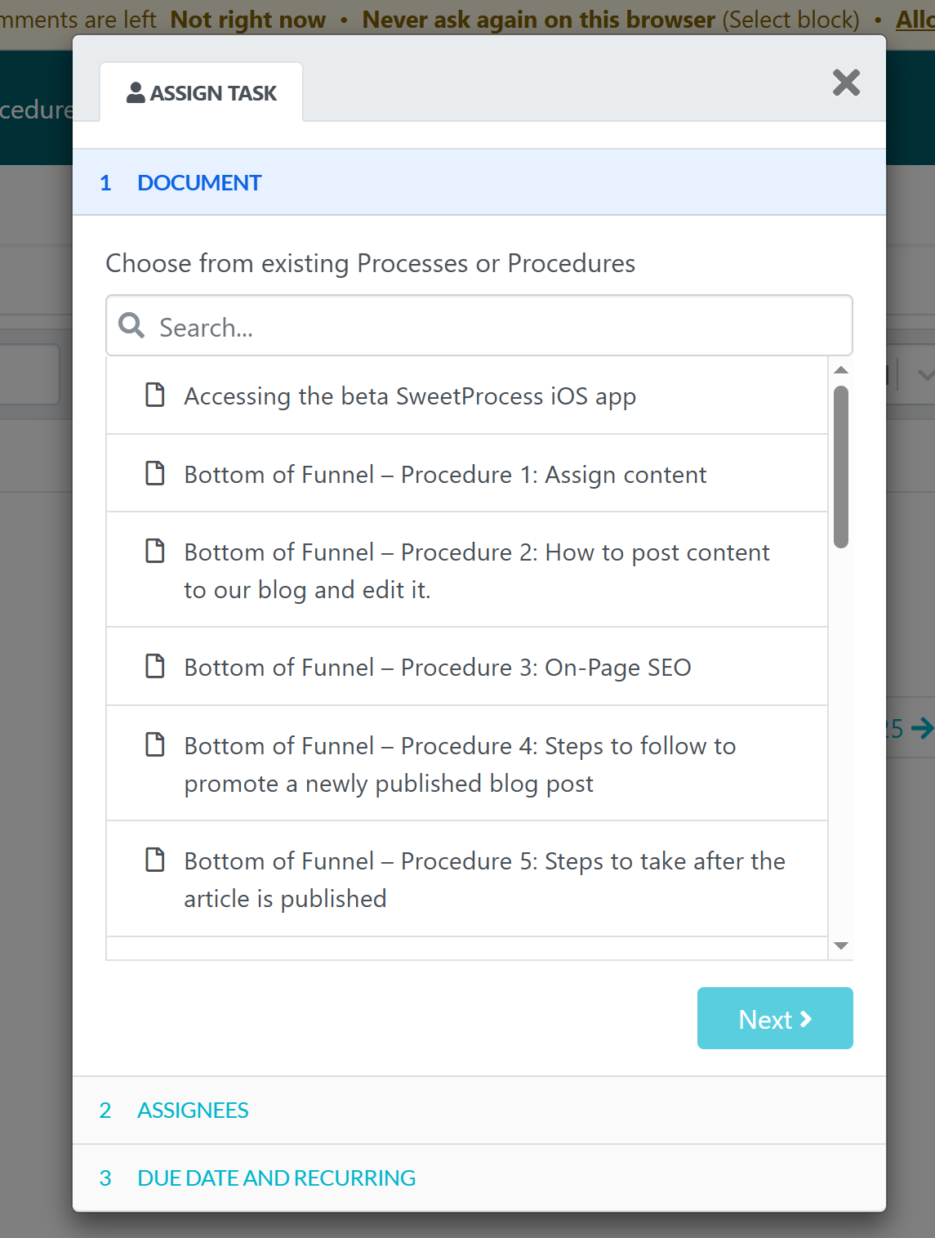Click "Not right now"
935x1238 pixels.
click(247, 19)
